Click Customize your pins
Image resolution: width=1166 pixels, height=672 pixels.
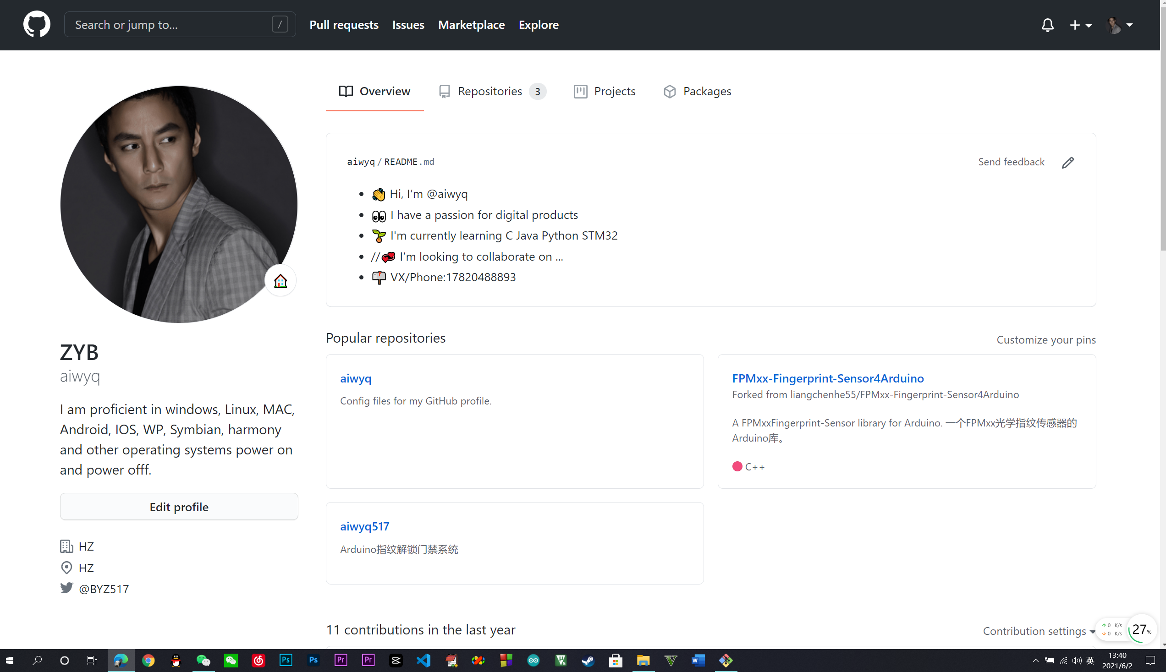[1046, 340]
